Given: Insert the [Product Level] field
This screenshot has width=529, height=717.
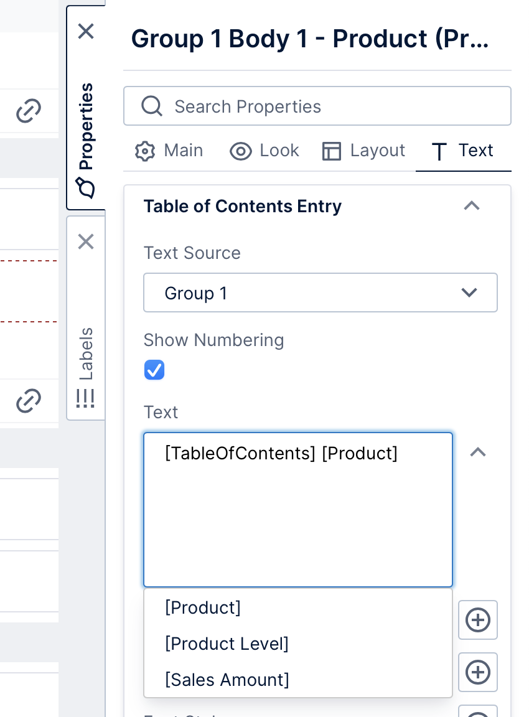Looking at the screenshot, I should (x=227, y=644).
